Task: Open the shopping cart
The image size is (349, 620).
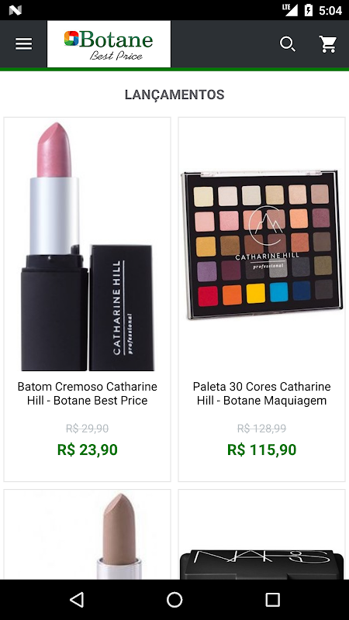Action: [x=328, y=44]
